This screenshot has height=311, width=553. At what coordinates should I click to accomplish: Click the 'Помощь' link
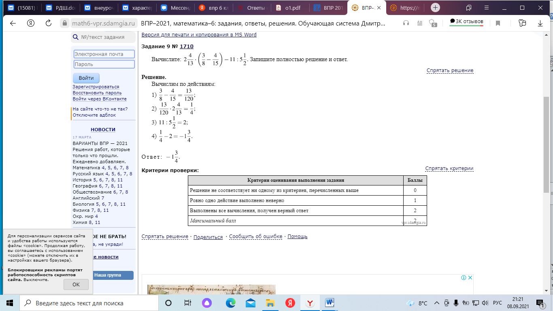298,236
